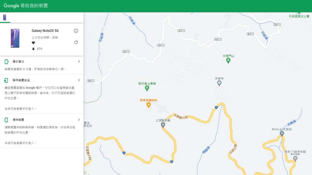Click the 87% battery level text
312x175 pixels.
click(40, 49)
